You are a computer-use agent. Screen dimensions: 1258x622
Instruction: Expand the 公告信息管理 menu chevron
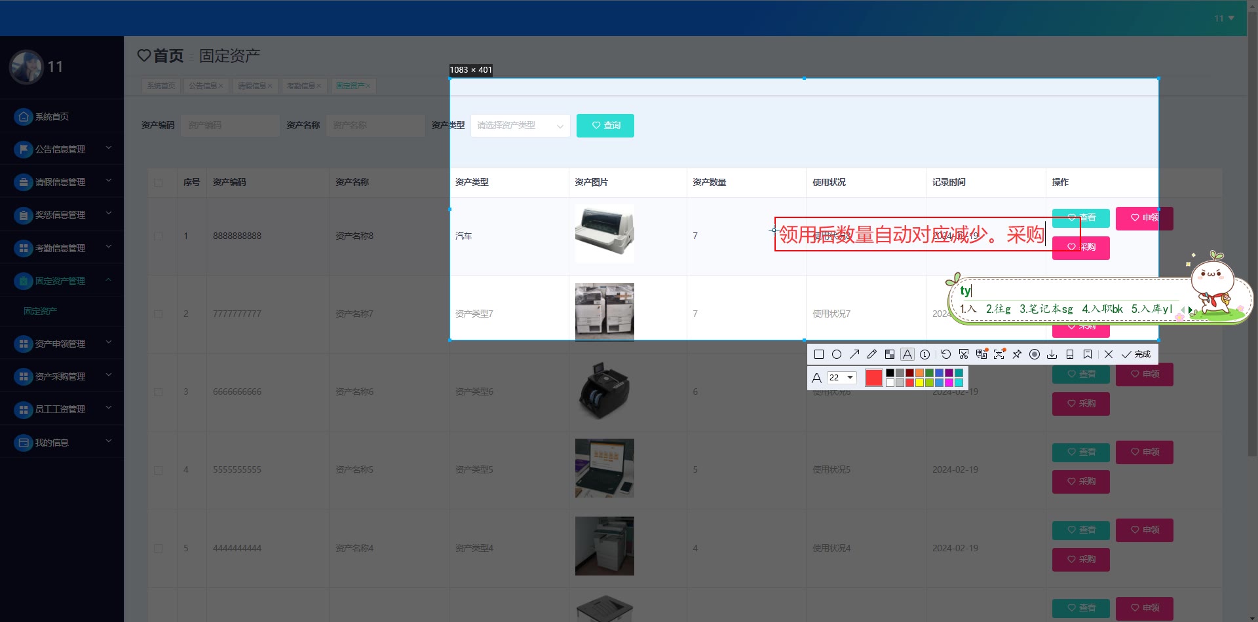109,148
